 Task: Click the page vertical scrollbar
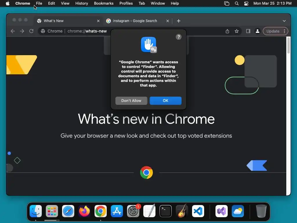click(289, 46)
